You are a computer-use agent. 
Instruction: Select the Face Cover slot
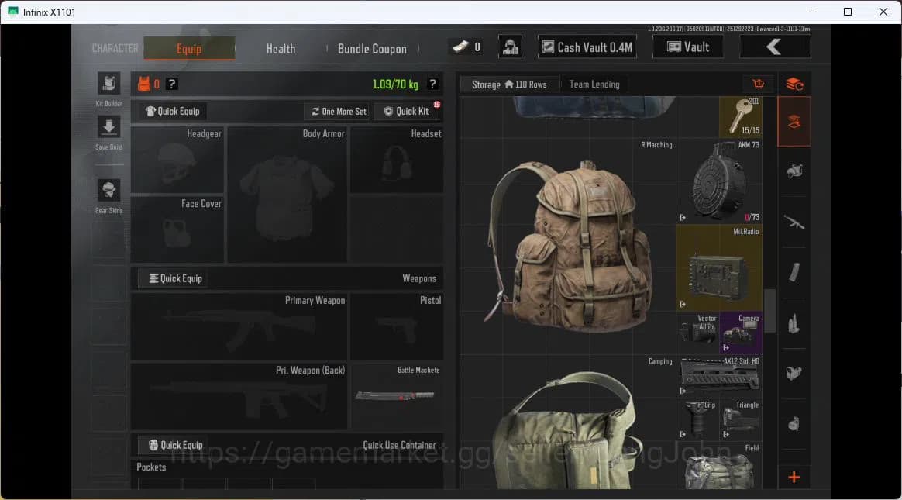[177, 229]
